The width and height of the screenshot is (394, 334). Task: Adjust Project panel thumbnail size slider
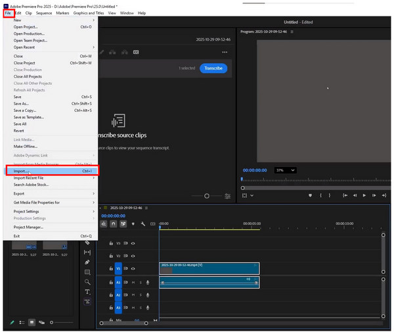(51, 322)
